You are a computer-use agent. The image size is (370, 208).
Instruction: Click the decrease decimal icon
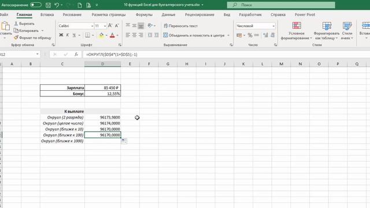click(x=272, y=35)
